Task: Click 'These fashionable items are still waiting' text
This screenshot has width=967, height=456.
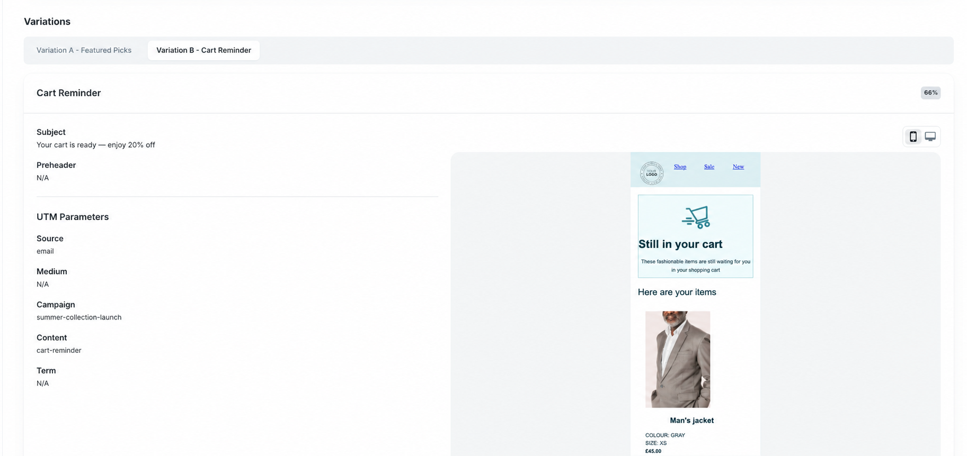Action: pyautogui.click(x=695, y=266)
